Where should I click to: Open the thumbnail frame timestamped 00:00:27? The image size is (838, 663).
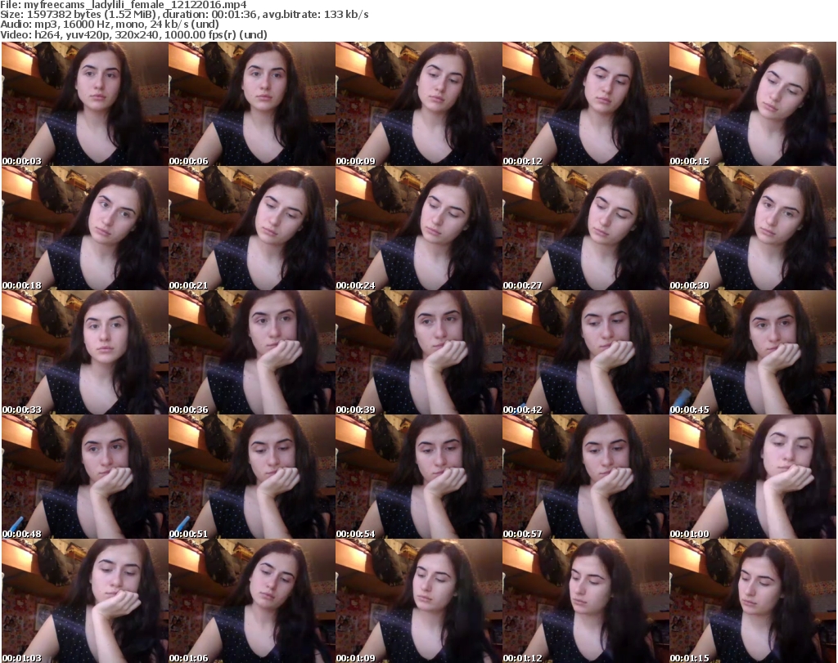(x=585, y=228)
